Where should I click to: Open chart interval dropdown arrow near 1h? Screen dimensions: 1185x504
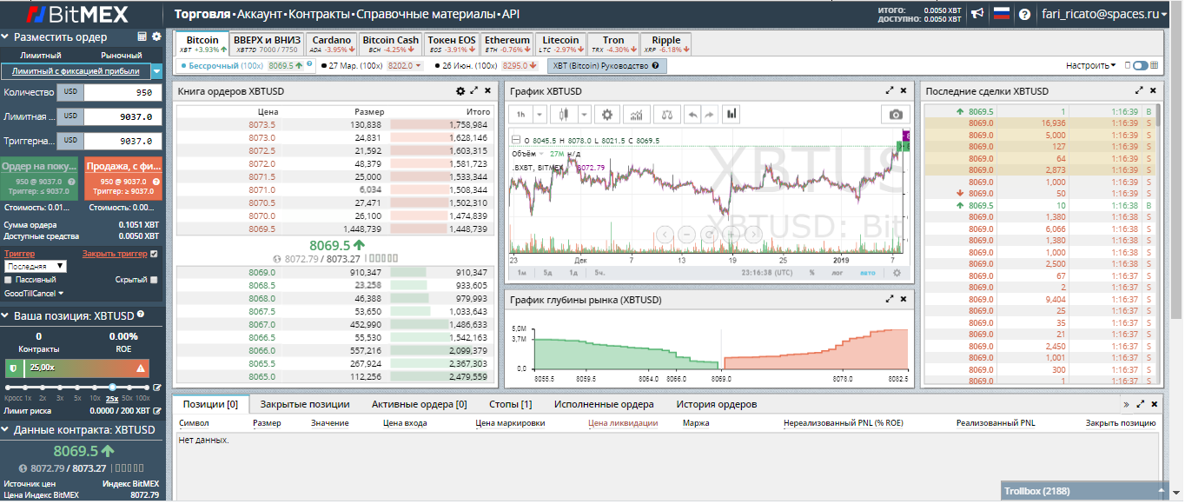point(540,114)
